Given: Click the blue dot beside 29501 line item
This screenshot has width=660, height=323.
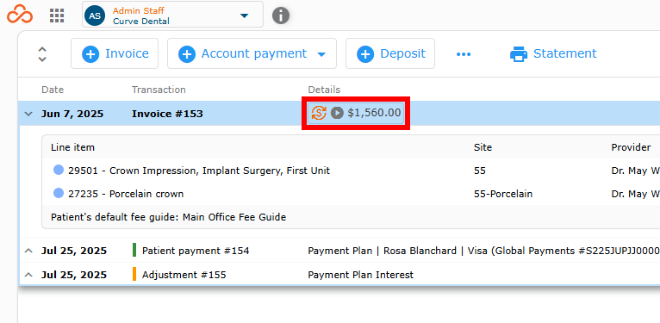Looking at the screenshot, I should 59,170.
